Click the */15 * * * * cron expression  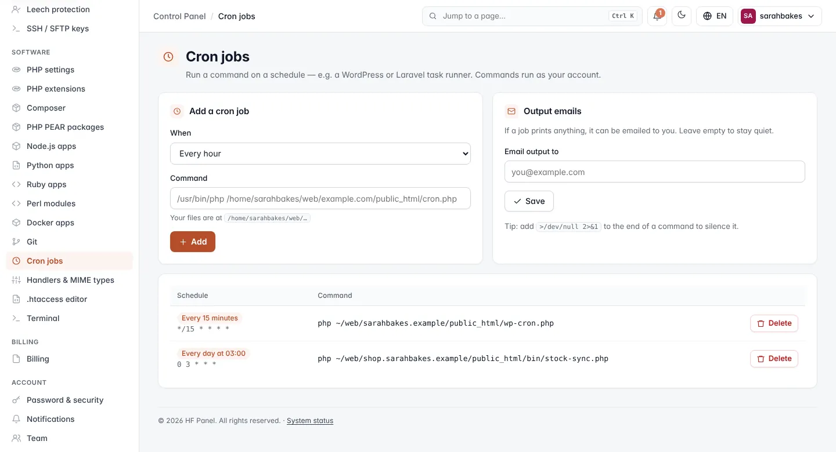203,329
